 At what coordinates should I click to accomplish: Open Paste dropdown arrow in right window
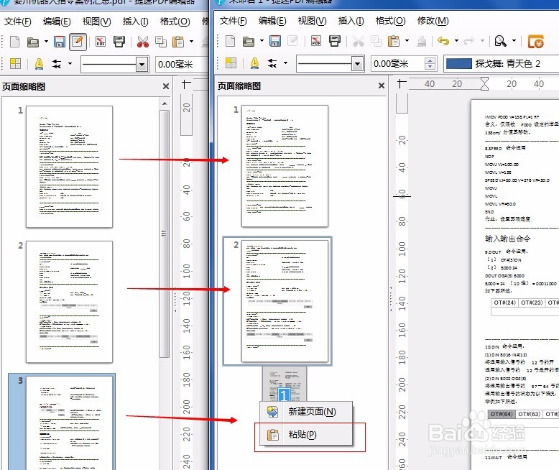click(x=407, y=41)
